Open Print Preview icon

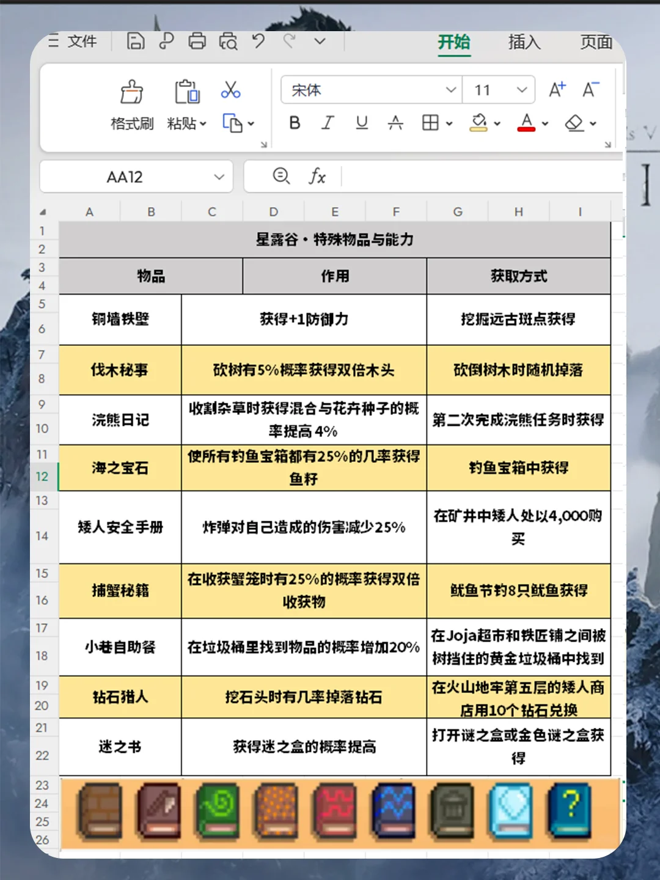pyautogui.click(x=228, y=41)
